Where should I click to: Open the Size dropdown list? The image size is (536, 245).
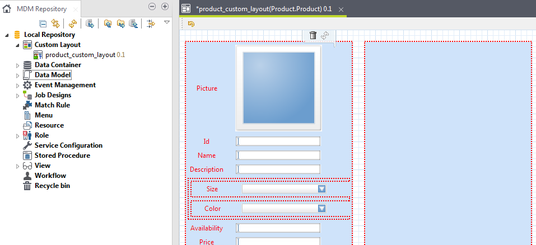321,189
